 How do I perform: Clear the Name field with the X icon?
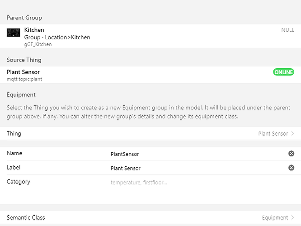(x=292, y=154)
